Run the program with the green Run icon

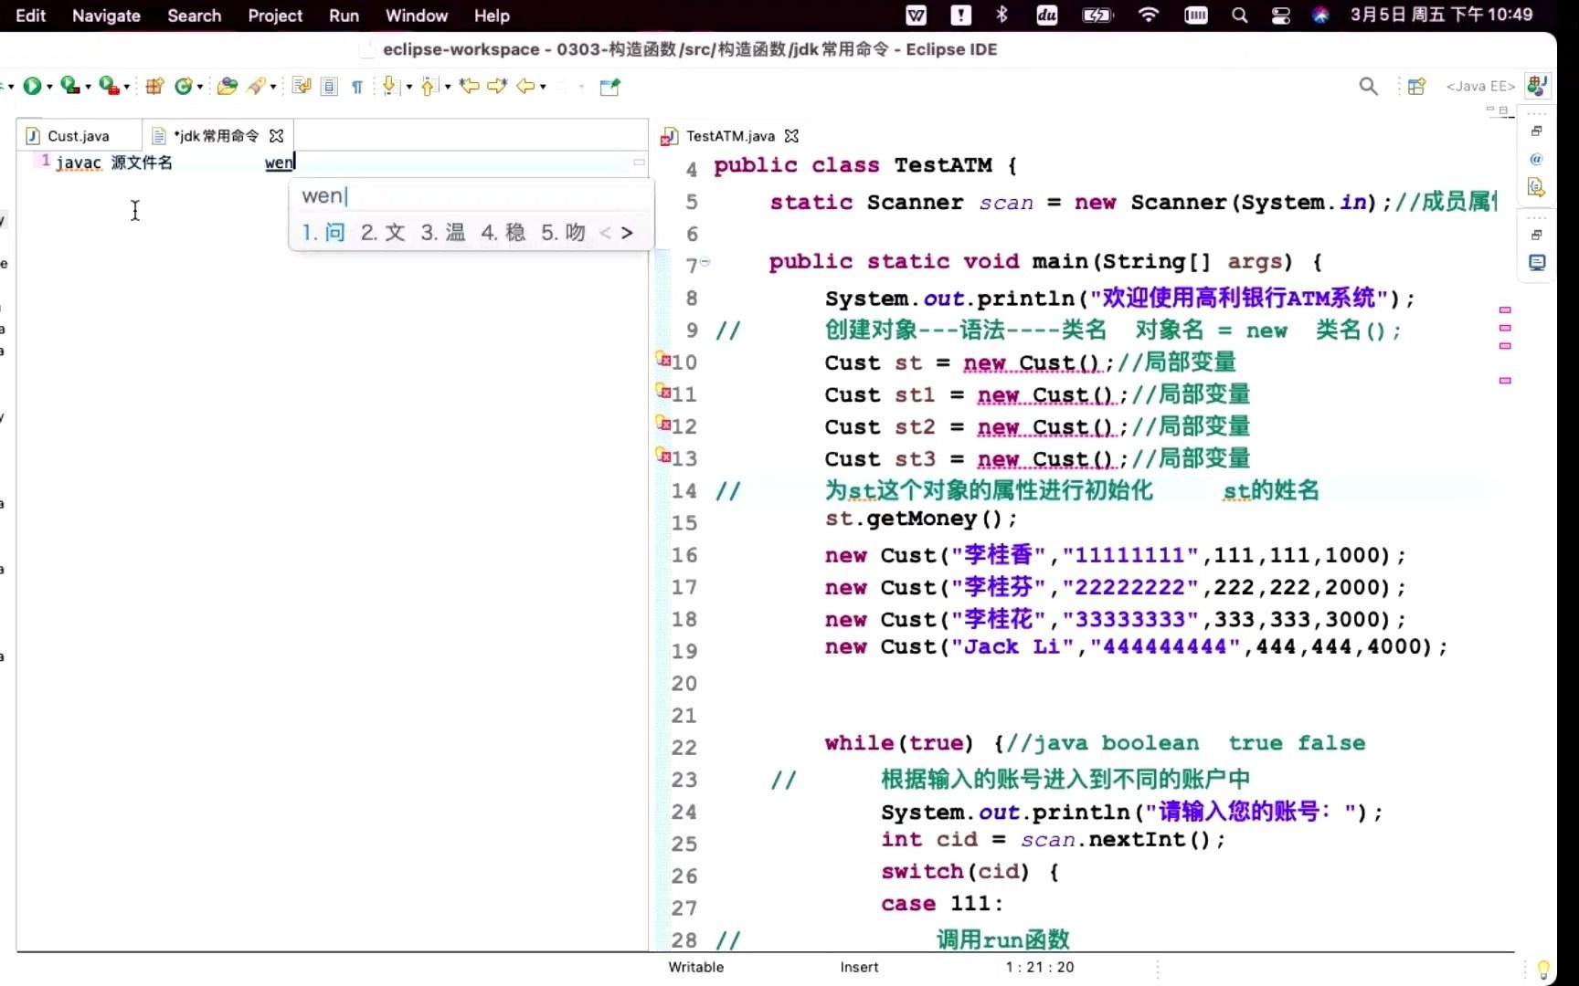[35, 87]
